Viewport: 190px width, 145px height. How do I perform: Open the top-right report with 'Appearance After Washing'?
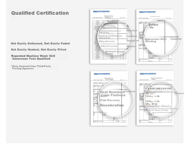[155, 37]
